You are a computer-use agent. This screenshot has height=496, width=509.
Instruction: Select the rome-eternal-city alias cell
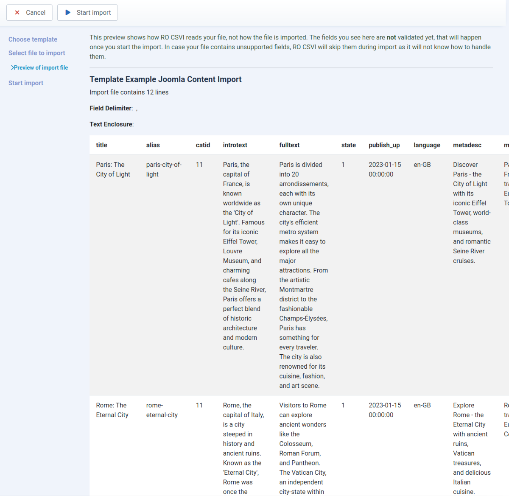162,410
